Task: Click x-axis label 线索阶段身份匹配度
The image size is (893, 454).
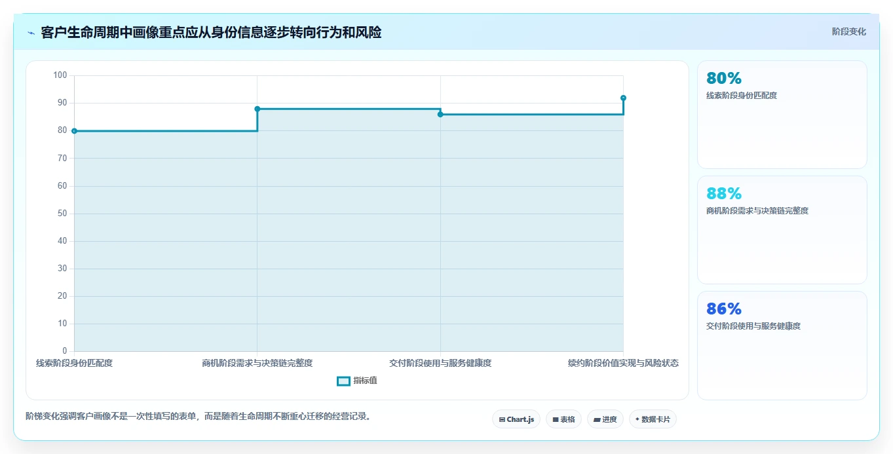Action: point(74,363)
